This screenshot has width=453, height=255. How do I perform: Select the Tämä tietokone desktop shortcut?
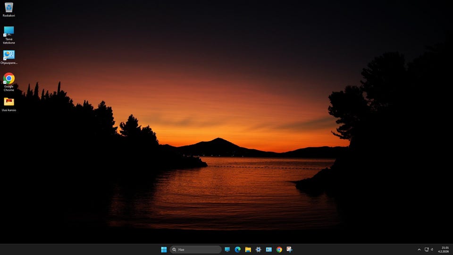pos(9,32)
